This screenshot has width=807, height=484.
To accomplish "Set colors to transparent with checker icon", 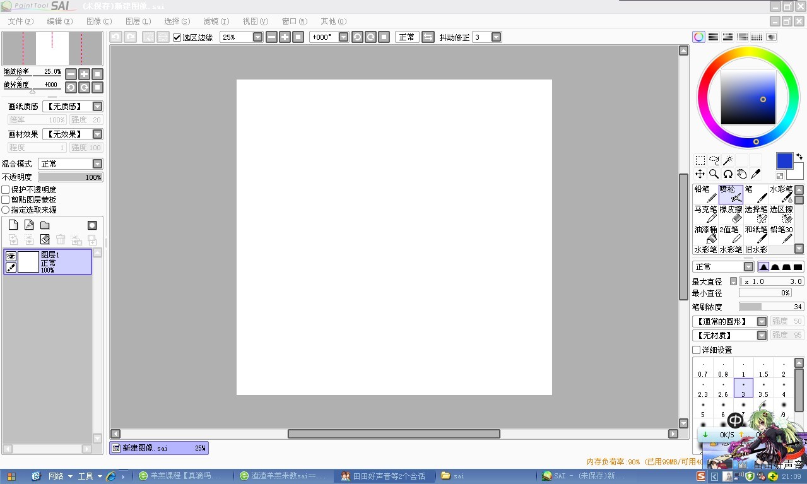I will (780, 176).
